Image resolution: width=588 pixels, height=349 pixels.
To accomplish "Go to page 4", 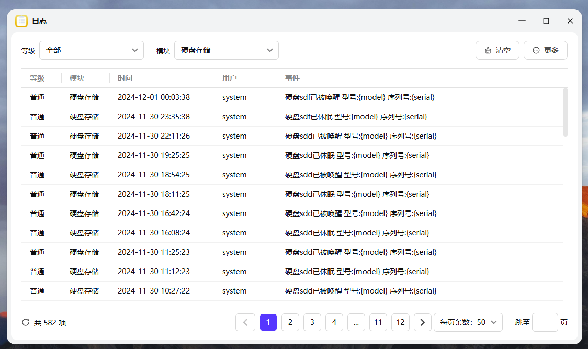I will pyautogui.click(x=334, y=322).
